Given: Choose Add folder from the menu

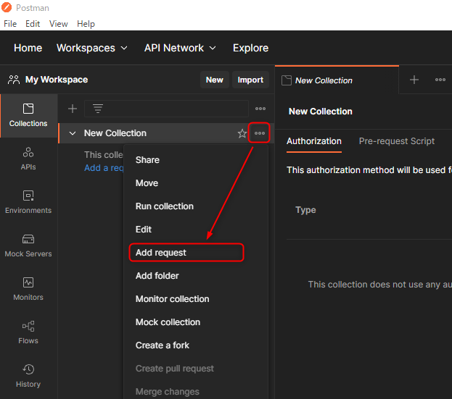Looking at the screenshot, I should tap(157, 276).
